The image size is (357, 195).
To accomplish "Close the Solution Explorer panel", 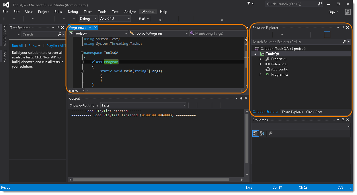I will [x=348, y=28].
